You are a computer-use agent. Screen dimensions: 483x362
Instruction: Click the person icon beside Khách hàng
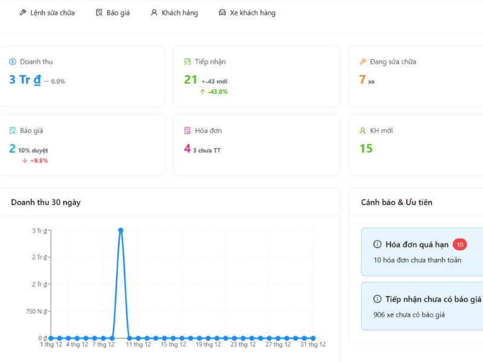(x=154, y=13)
